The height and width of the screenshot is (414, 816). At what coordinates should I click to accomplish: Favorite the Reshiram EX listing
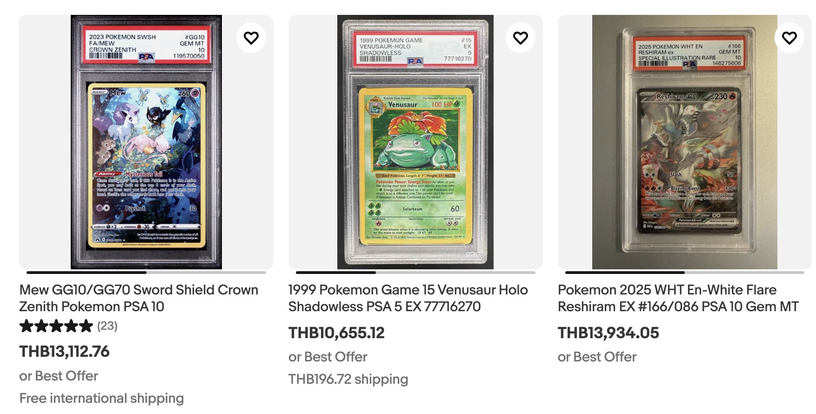[789, 38]
